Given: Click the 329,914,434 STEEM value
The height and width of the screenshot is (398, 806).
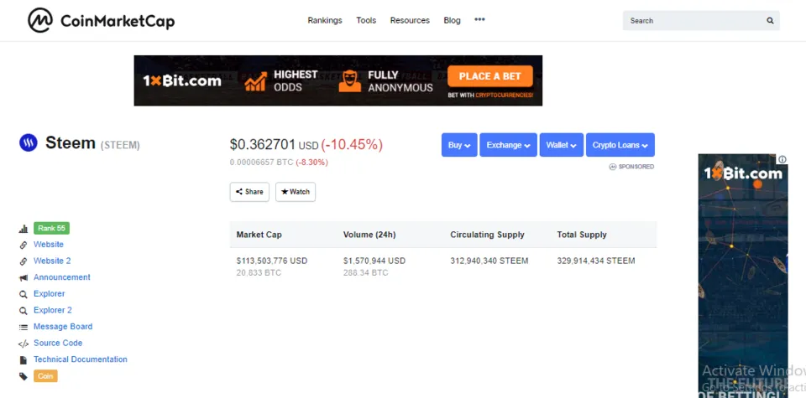Looking at the screenshot, I should (596, 261).
